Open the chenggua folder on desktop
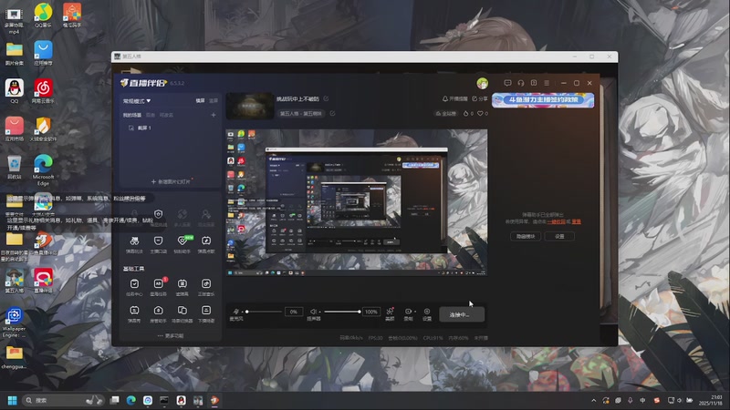Viewport: 730px width, 410px height. point(14,357)
